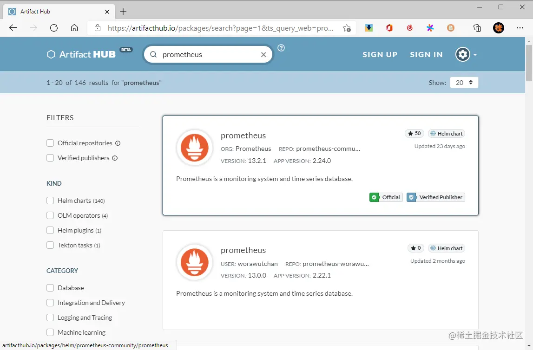Viewport: 533px width, 350px height.
Task: Open a new browser tab
Action: pos(123,12)
